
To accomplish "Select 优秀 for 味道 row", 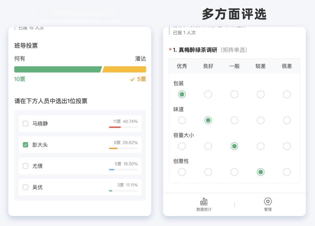I will [x=182, y=120].
